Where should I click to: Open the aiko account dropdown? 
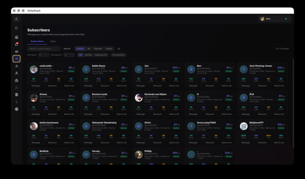coord(274,19)
